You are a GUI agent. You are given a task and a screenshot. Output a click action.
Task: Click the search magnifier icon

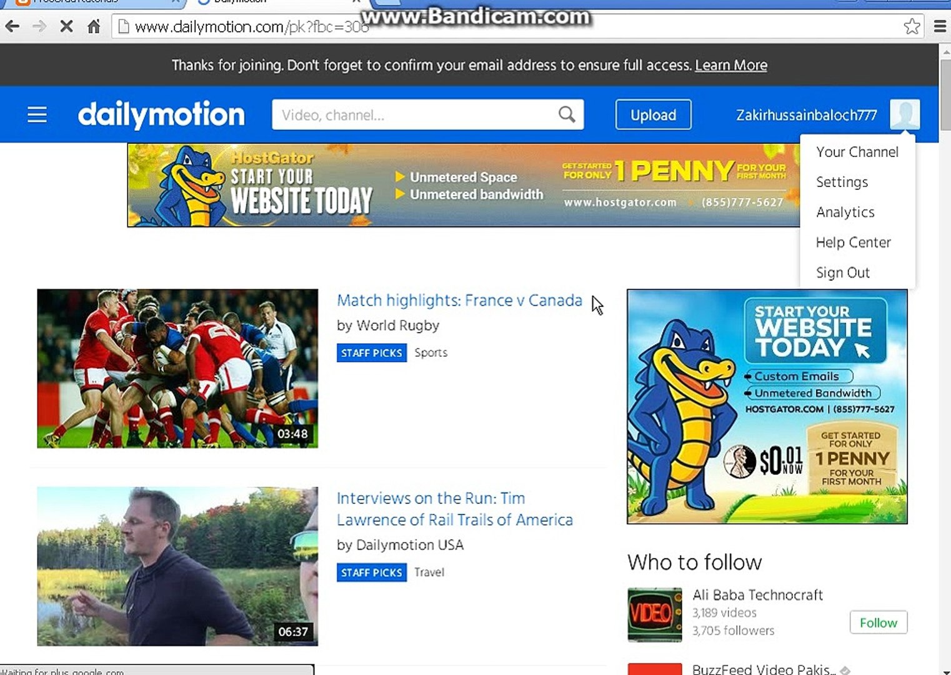click(x=567, y=114)
